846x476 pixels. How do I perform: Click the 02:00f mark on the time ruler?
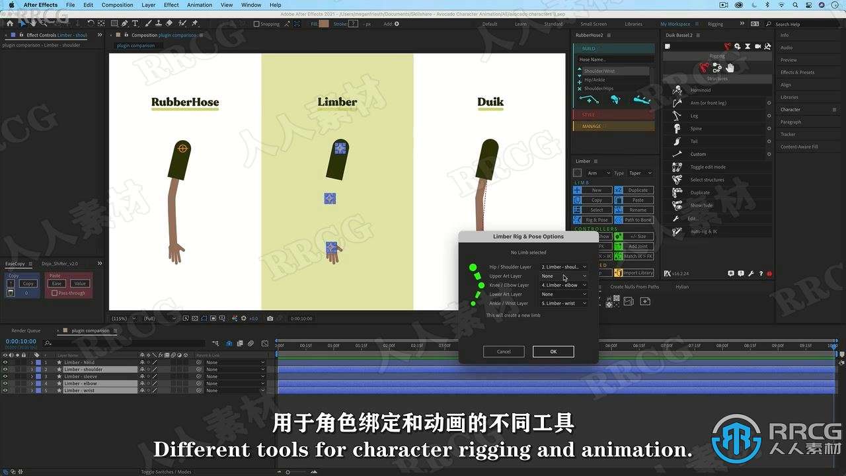(x=389, y=345)
